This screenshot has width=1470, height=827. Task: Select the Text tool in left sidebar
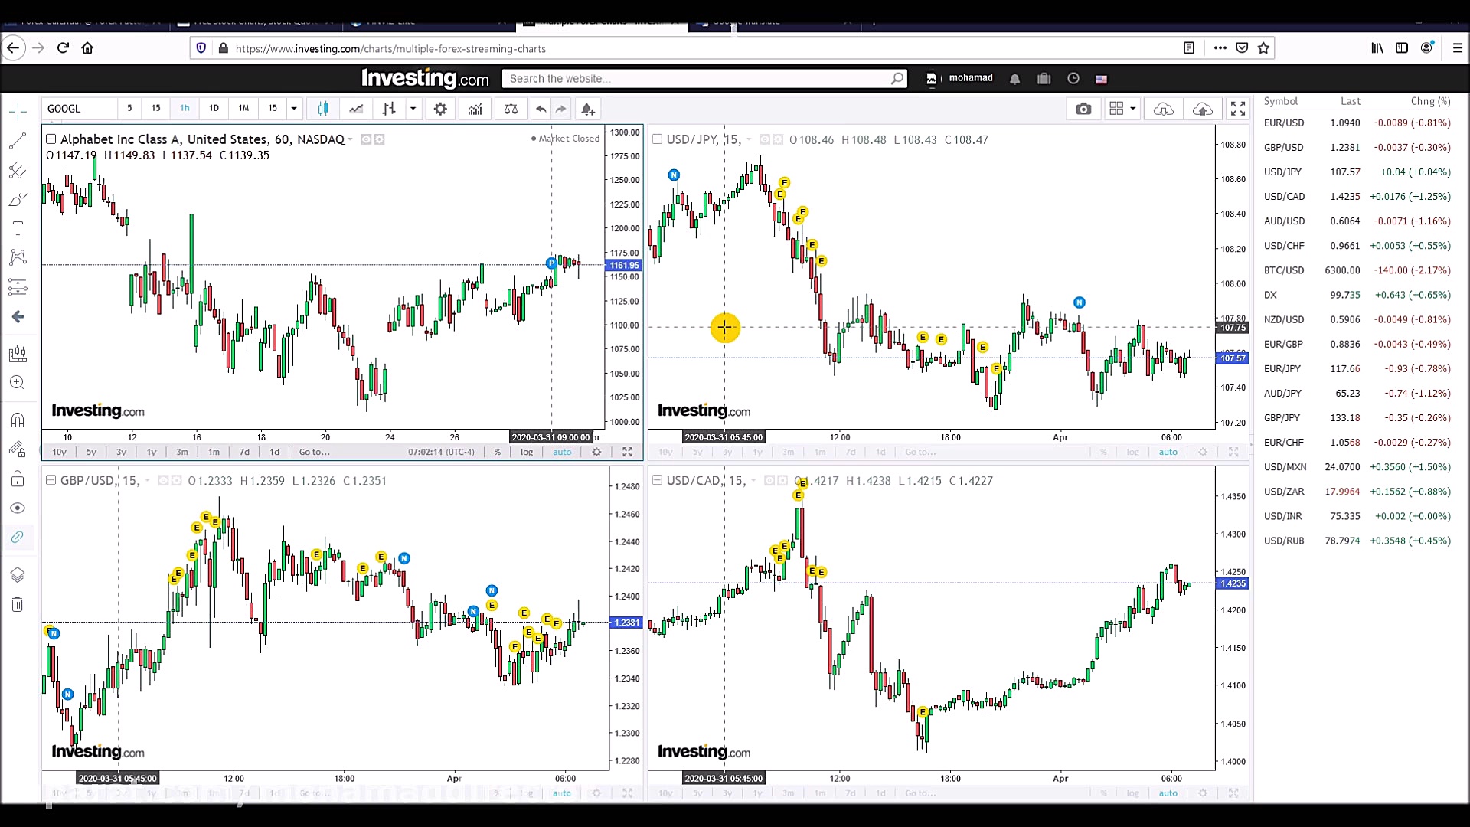[x=18, y=228]
